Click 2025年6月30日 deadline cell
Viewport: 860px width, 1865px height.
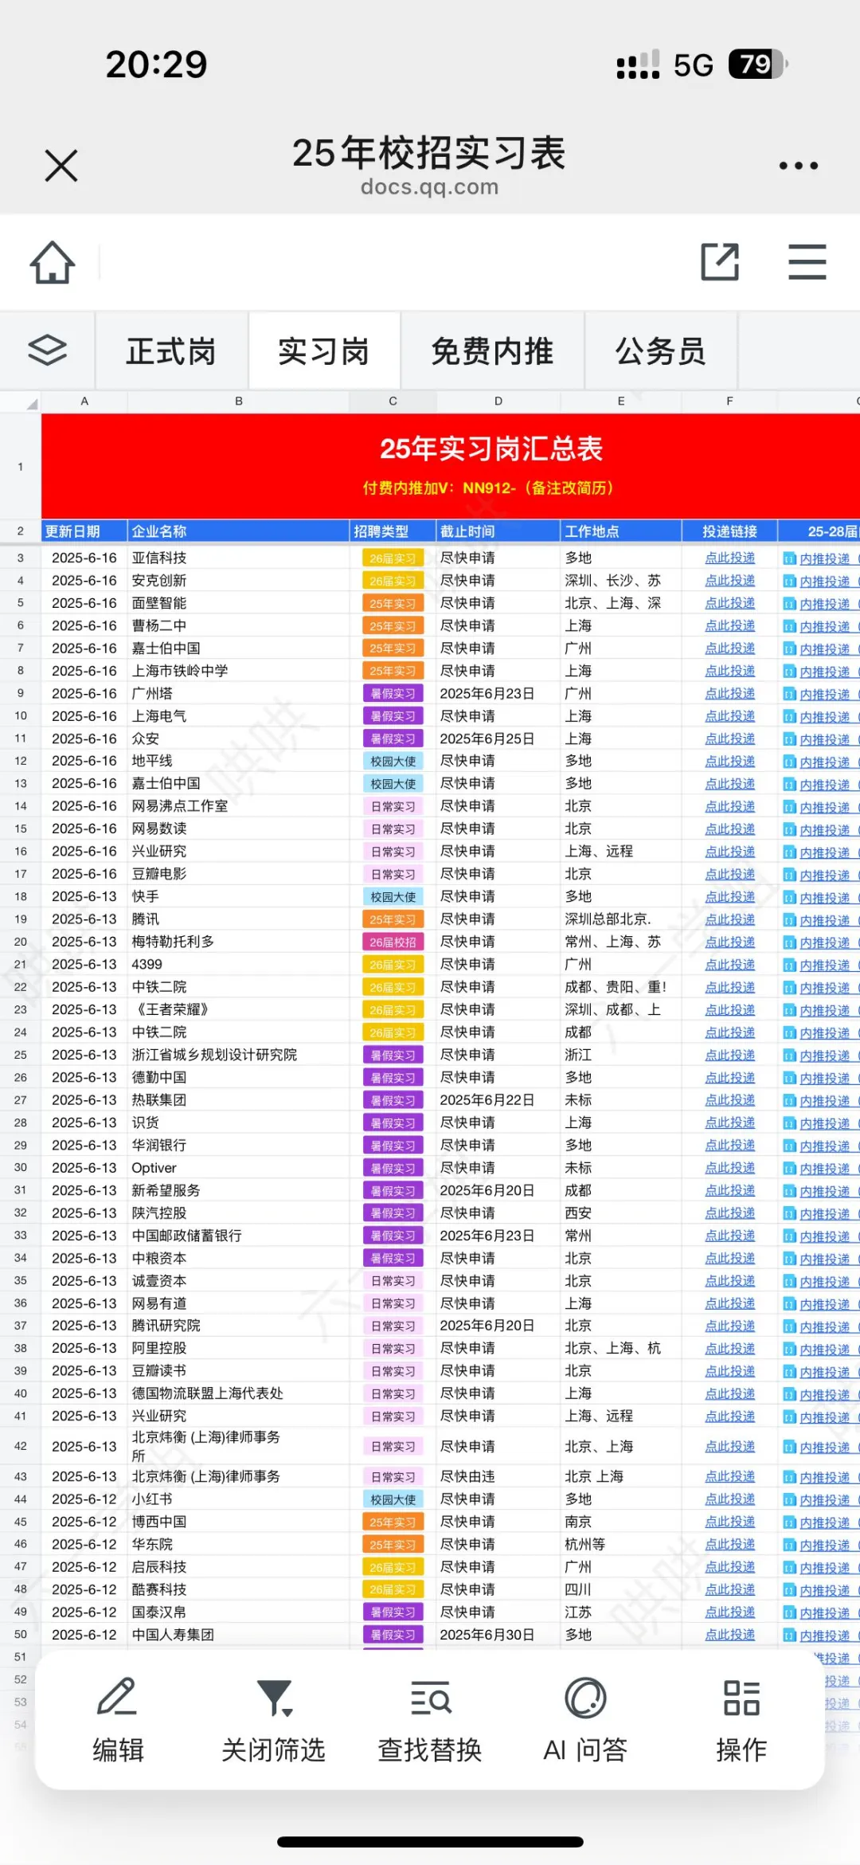pos(498,1635)
